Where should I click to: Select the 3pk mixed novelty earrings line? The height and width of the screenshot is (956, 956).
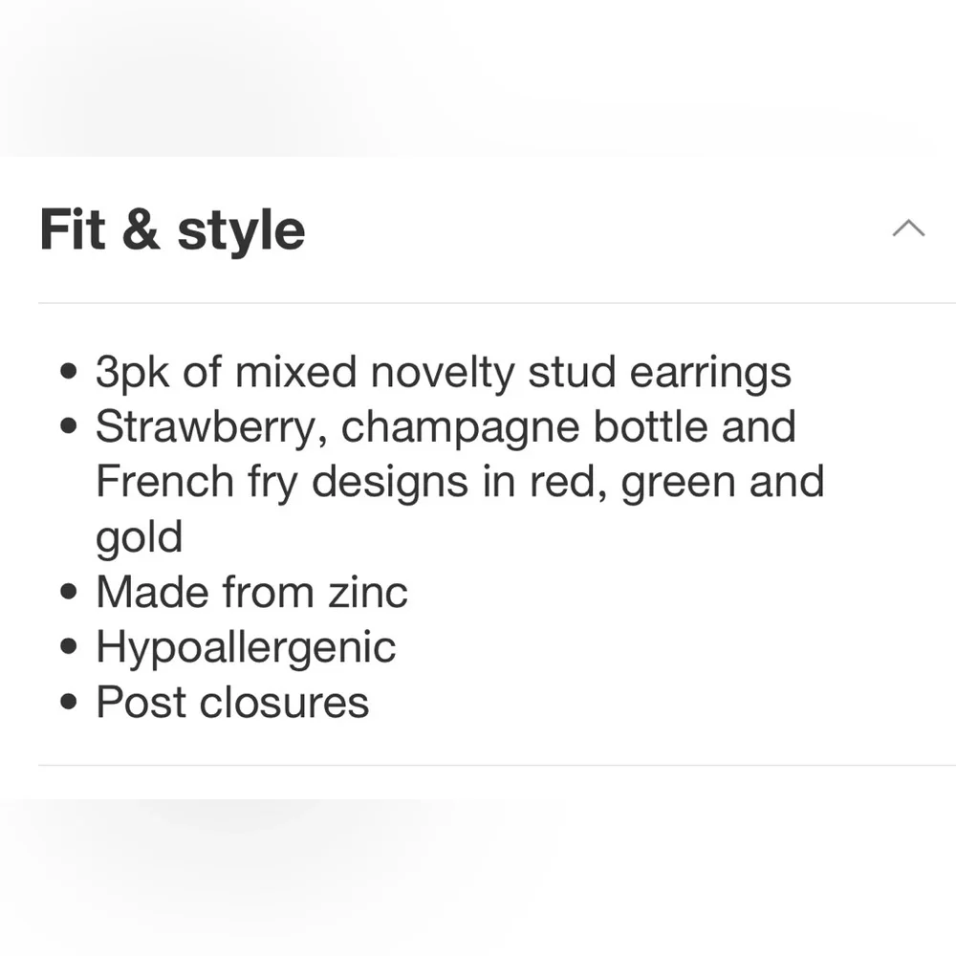pyautogui.click(x=443, y=372)
